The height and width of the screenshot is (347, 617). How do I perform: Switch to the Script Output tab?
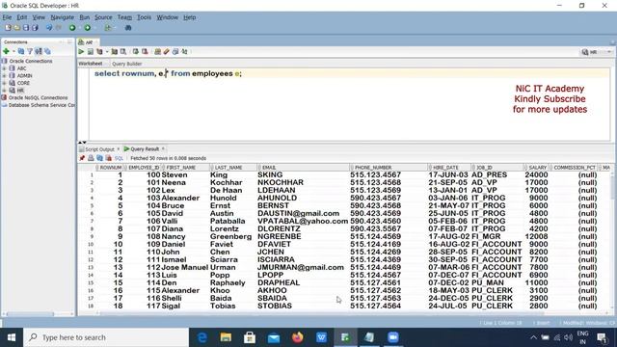coord(99,149)
